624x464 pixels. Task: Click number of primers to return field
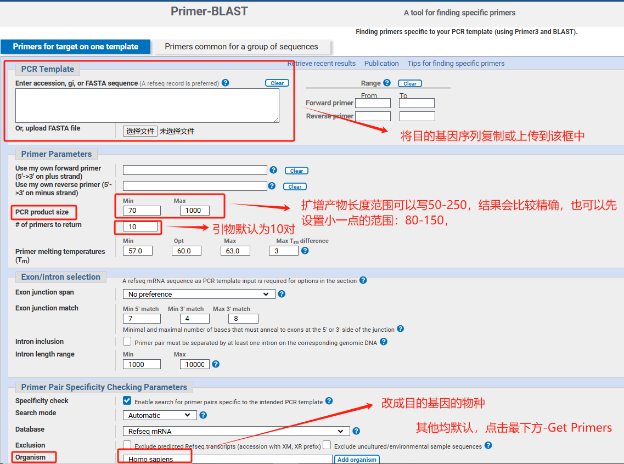click(x=140, y=227)
